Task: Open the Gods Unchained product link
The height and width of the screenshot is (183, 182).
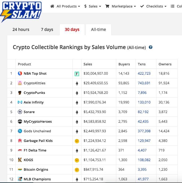Action: coord(37,131)
